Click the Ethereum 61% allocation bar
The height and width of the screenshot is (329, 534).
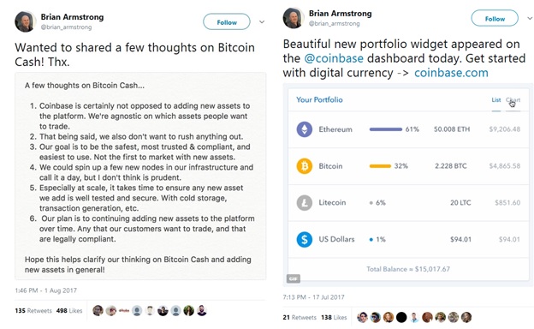[385, 129]
